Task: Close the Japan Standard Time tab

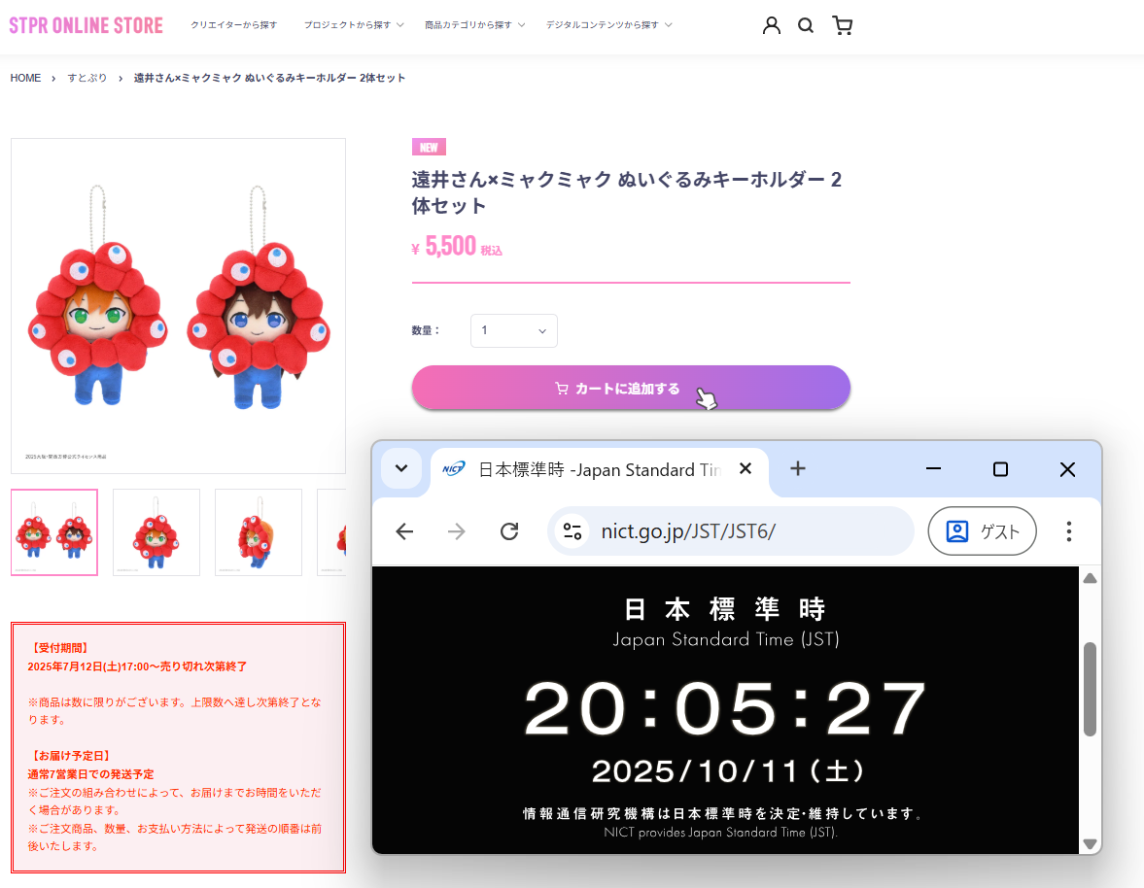Action: pyautogui.click(x=745, y=469)
